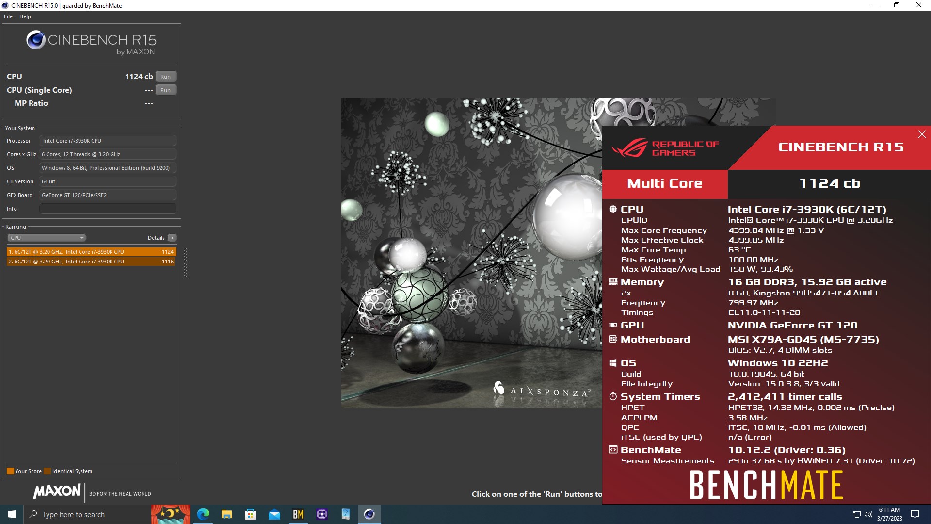Click the MSI X79A-GD45 motherboard text

point(803,340)
